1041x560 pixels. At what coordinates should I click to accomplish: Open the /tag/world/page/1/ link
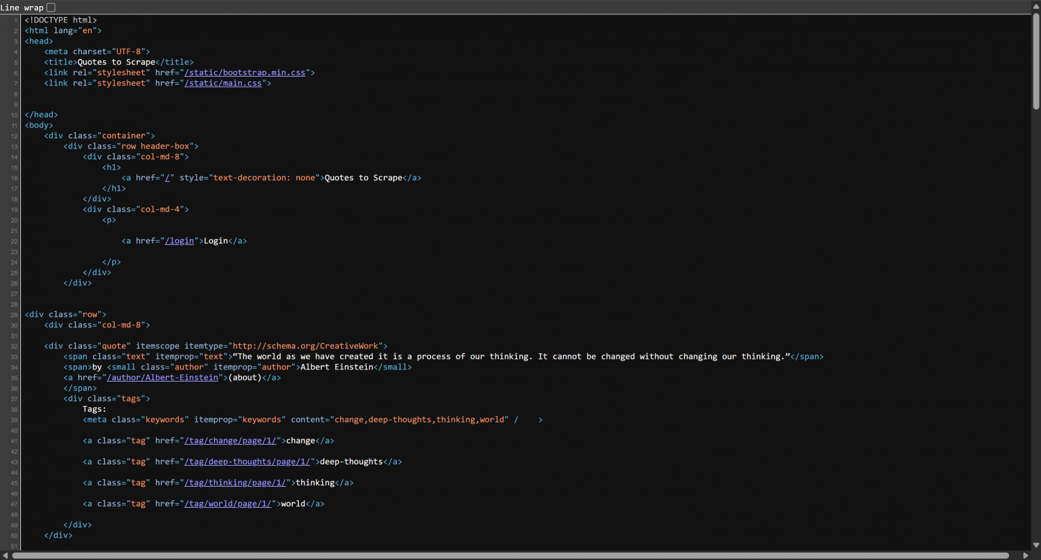pos(228,503)
